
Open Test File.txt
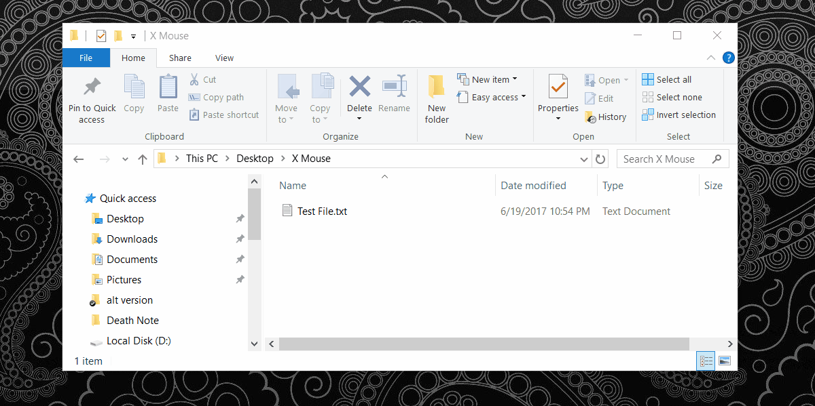point(321,211)
